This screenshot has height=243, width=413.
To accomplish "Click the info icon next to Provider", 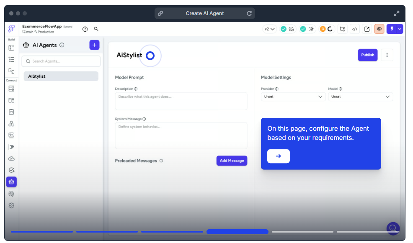I will [x=276, y=89].
